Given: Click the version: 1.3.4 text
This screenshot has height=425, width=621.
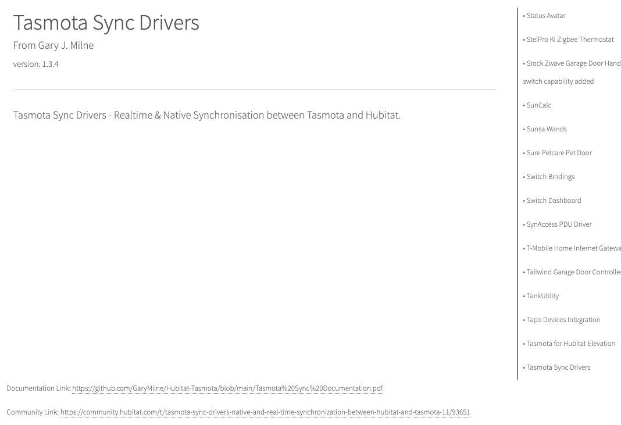Looking at the screenshot, I should pyautogui.click(x=35, y=64).
